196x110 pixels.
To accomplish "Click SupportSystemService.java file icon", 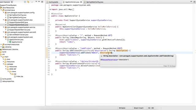I will coord(8,30).
